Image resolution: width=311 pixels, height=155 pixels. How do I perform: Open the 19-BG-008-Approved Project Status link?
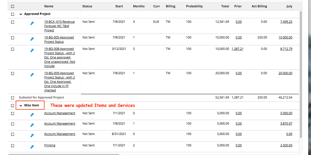click(60, 57)
